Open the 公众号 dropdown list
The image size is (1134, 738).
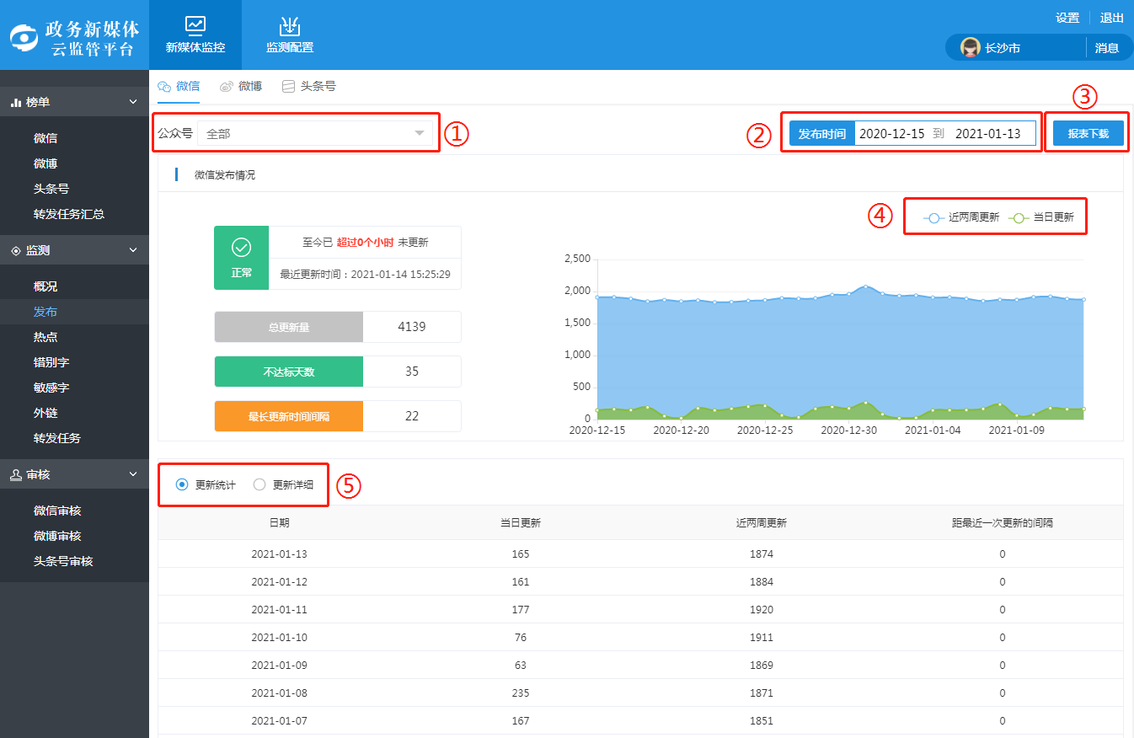[315, 133]
